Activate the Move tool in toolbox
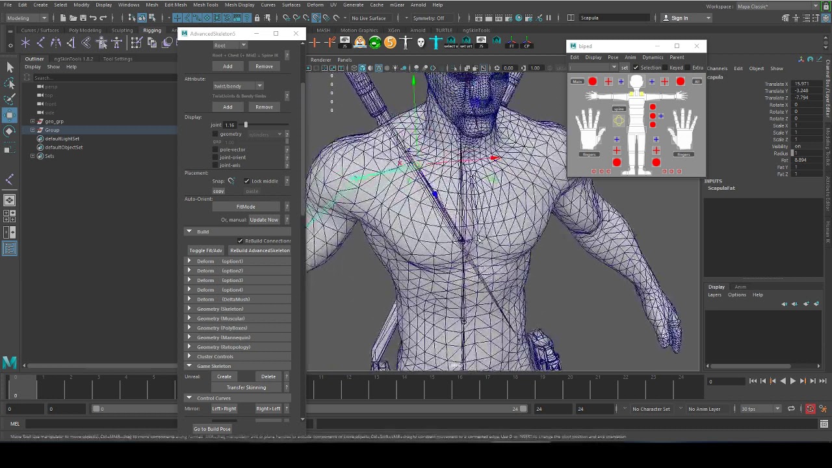The height and width of the screenshot is (468, 832). 10,115
